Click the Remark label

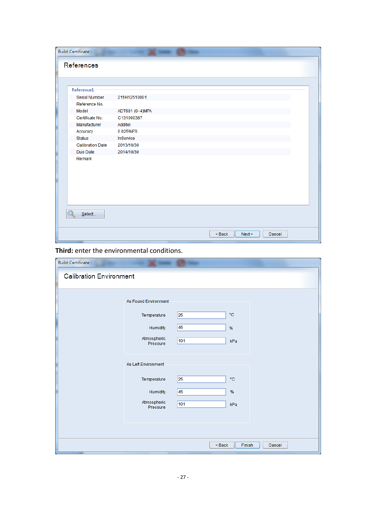coord(84,159)
